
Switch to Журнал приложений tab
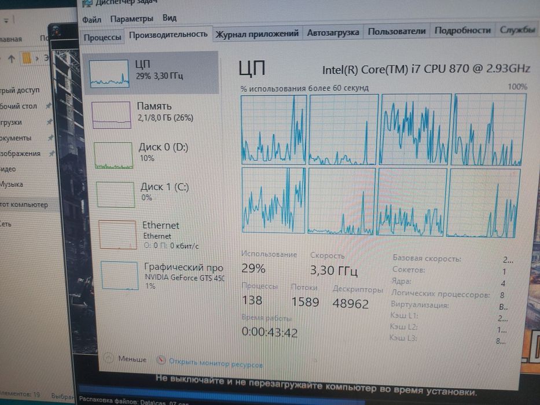[257, 34]
